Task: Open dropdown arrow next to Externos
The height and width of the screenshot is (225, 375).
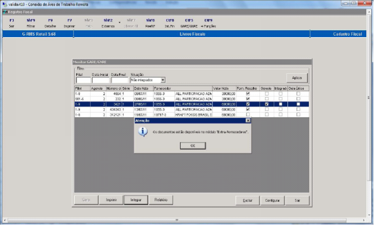Action: [120, 23]
